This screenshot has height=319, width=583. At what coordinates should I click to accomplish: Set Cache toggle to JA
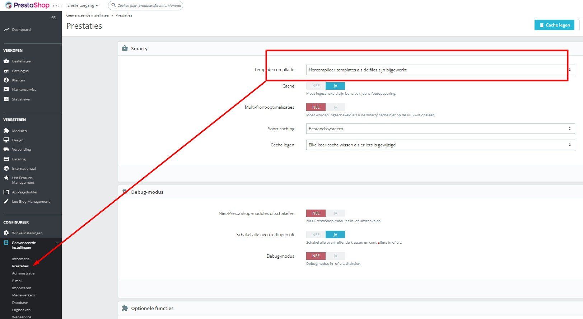[335, 86]
